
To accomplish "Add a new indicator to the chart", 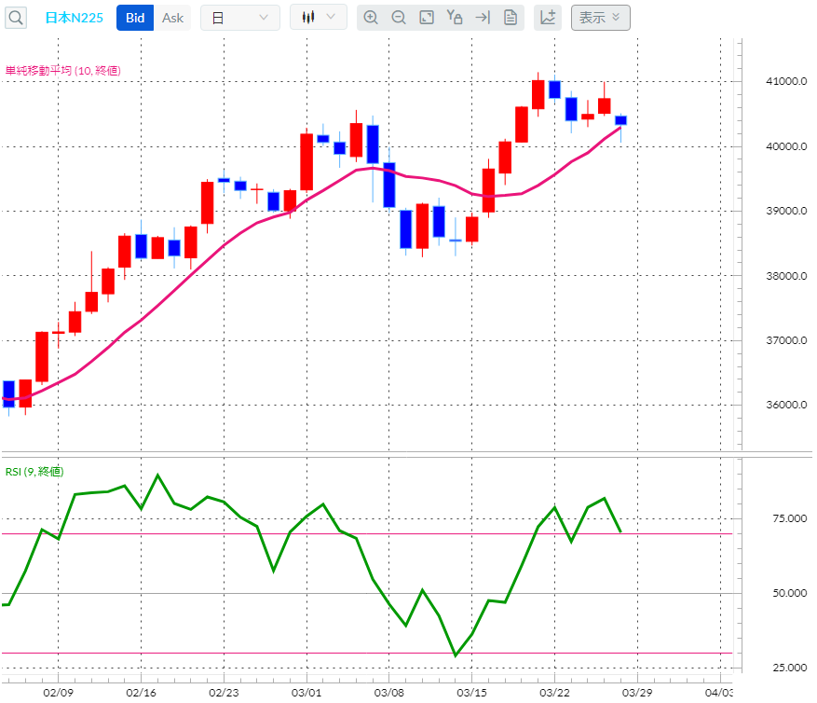I will (x=549, y=17).
